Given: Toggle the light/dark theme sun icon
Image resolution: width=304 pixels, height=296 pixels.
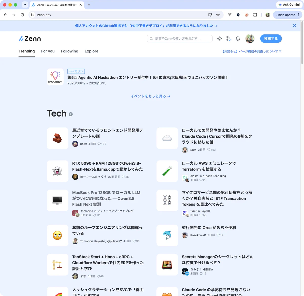Looking at the screenshot, I should coord(219,39).
